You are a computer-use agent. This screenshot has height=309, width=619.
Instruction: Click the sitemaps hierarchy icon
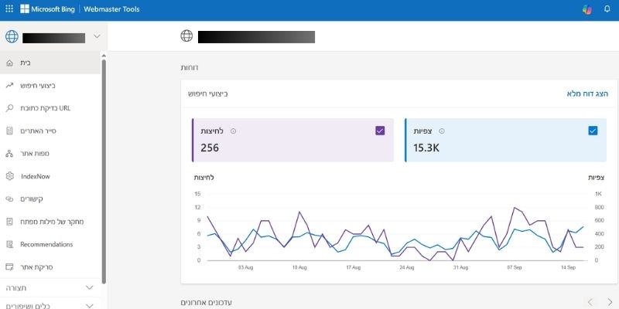(x=9, y=154)
